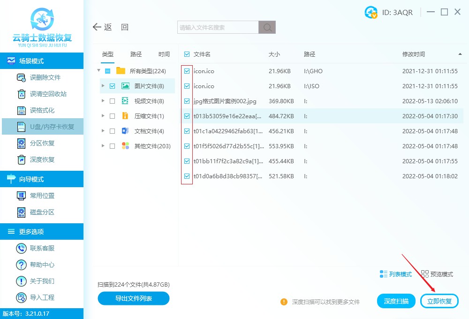Uncheck jpg格式图片案例002.jpg

(187, 101)
